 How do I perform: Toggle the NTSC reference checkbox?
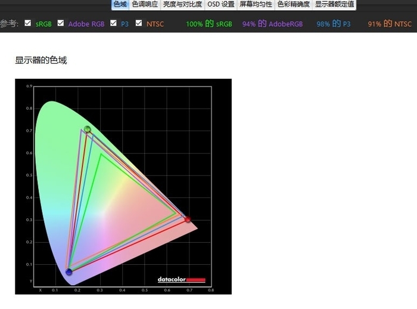click(139, 23)
